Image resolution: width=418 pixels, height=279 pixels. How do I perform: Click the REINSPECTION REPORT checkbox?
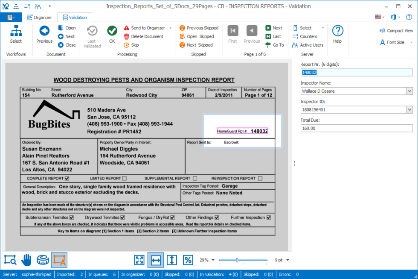pos(260,178)
